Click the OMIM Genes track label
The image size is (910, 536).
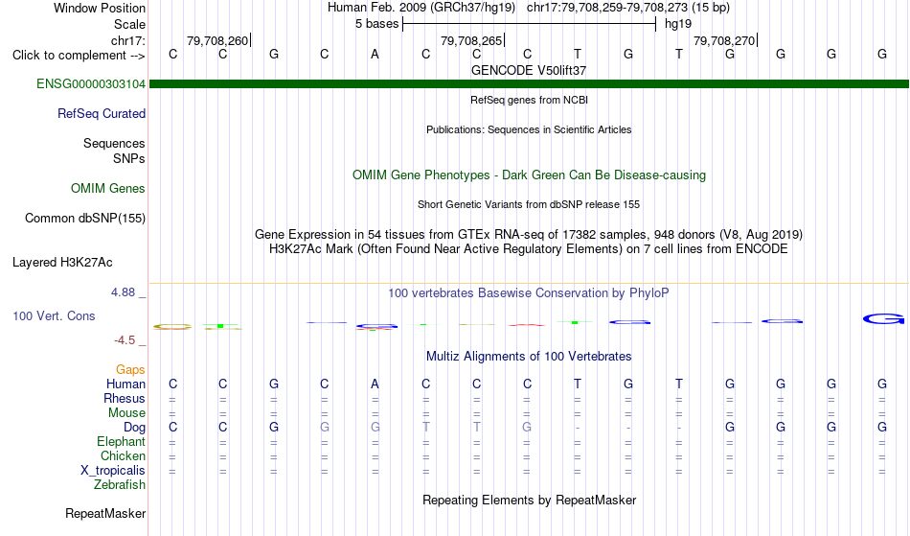[x=108, y=189]
